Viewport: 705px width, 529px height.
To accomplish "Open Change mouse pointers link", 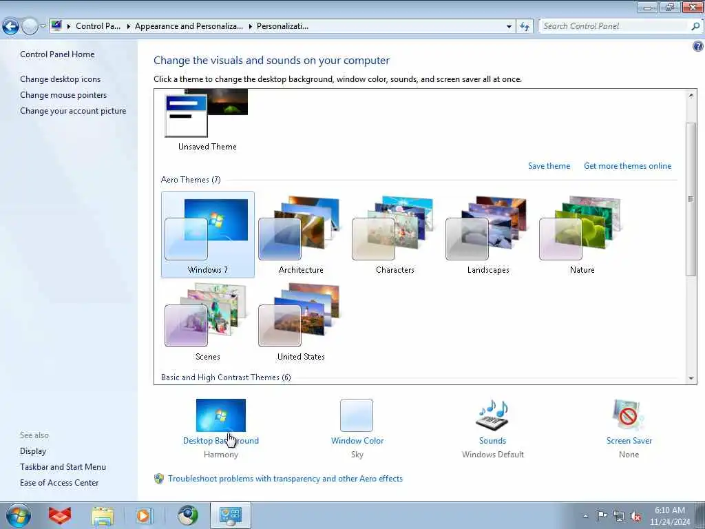I will [x=63, y=95].
